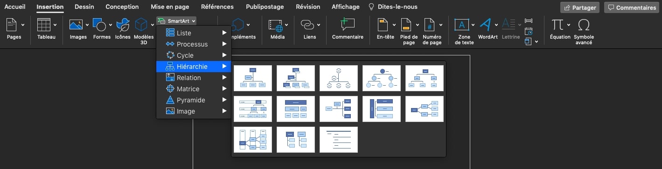Switch to the Dessin tab
The height and width of the screenshot is (169, 662).
84,7
